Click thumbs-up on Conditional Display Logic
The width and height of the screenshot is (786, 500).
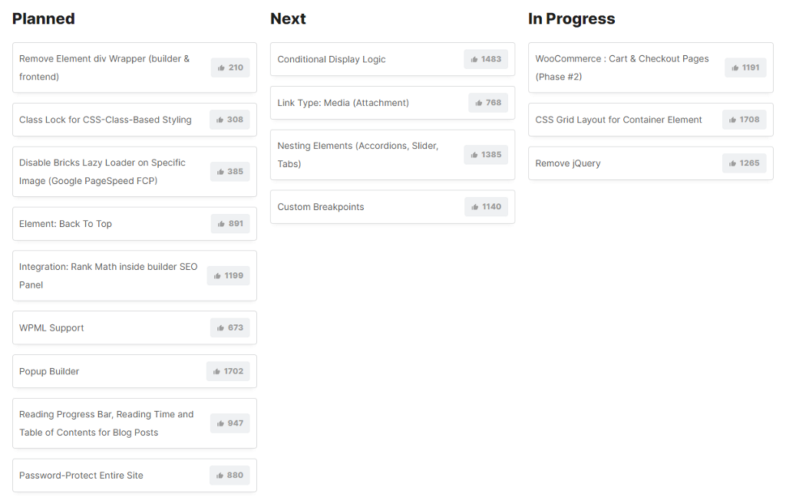[x=485, y=59]
